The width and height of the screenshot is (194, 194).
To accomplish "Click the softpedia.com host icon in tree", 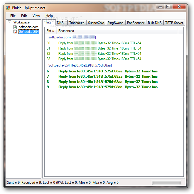I will coord(15,27).
